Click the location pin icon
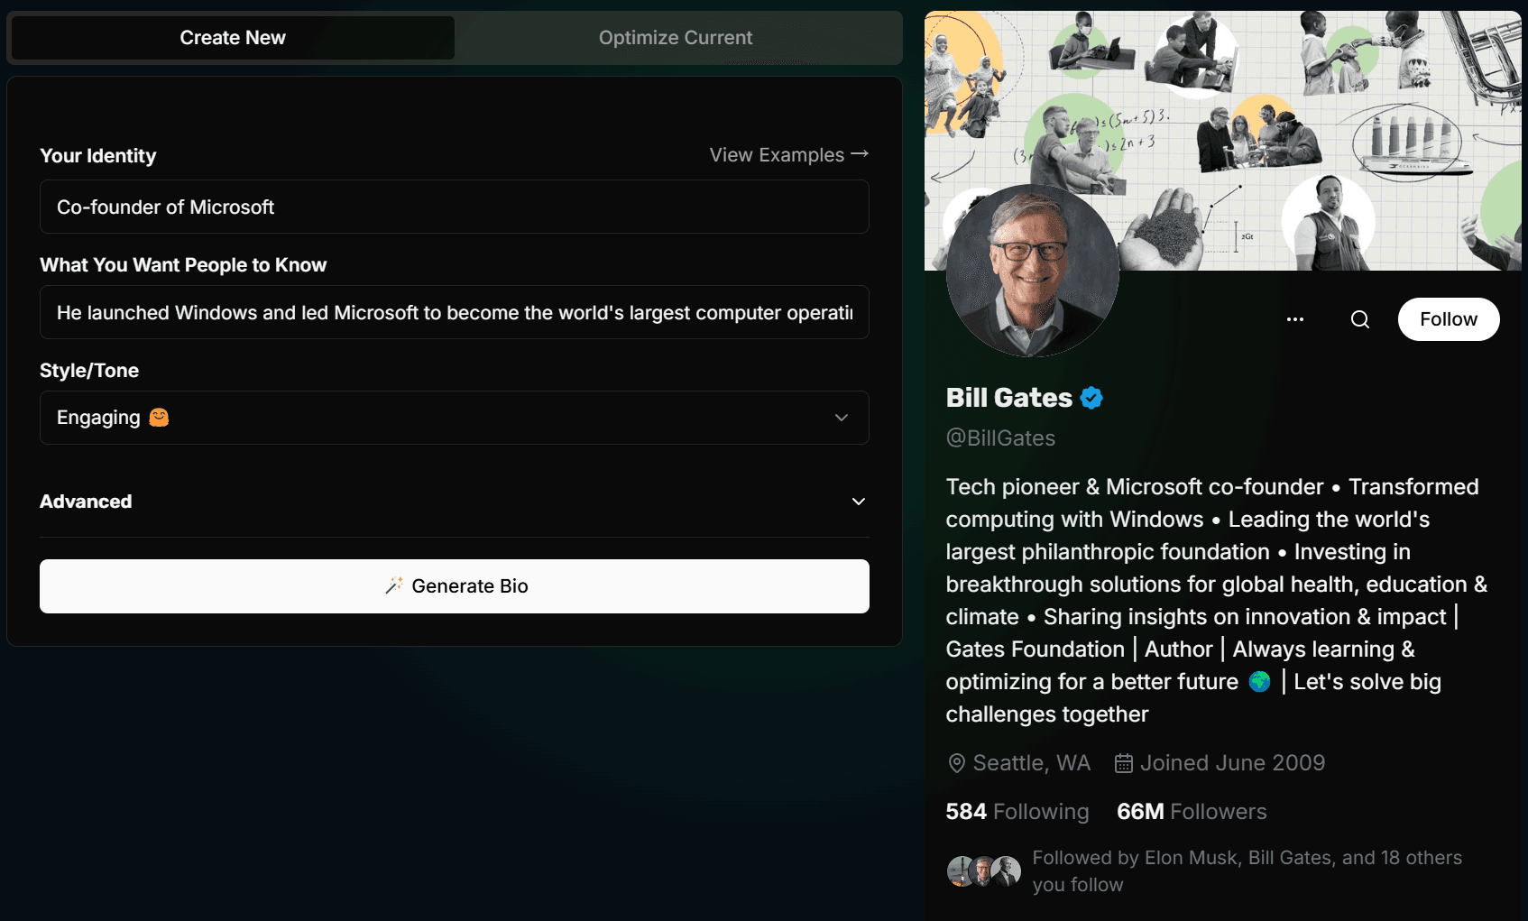 pyautogui.click(x=957, y=763)
